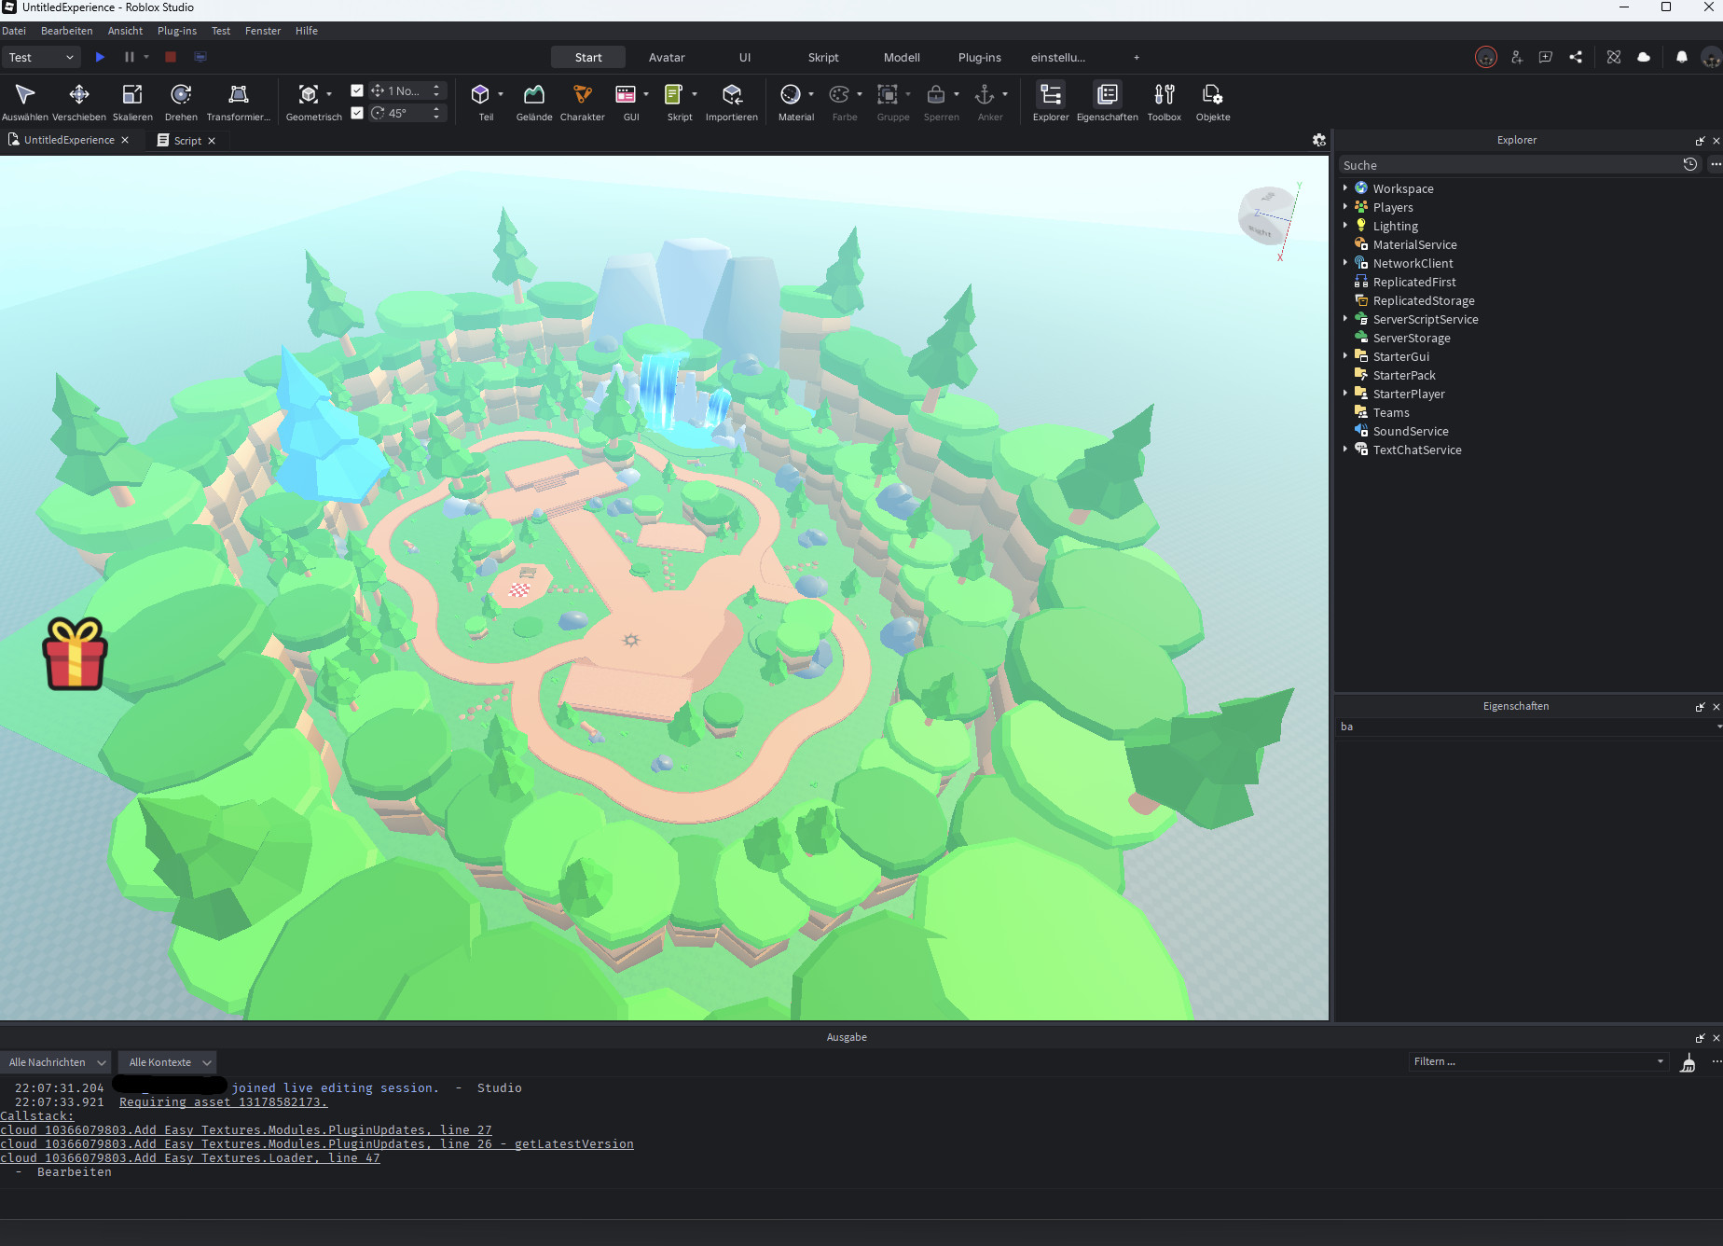Image resolution: width=1723 pixels, height=1246 pixels.
Task: Expand the Workspace tree node
Action: point(1345,188)
